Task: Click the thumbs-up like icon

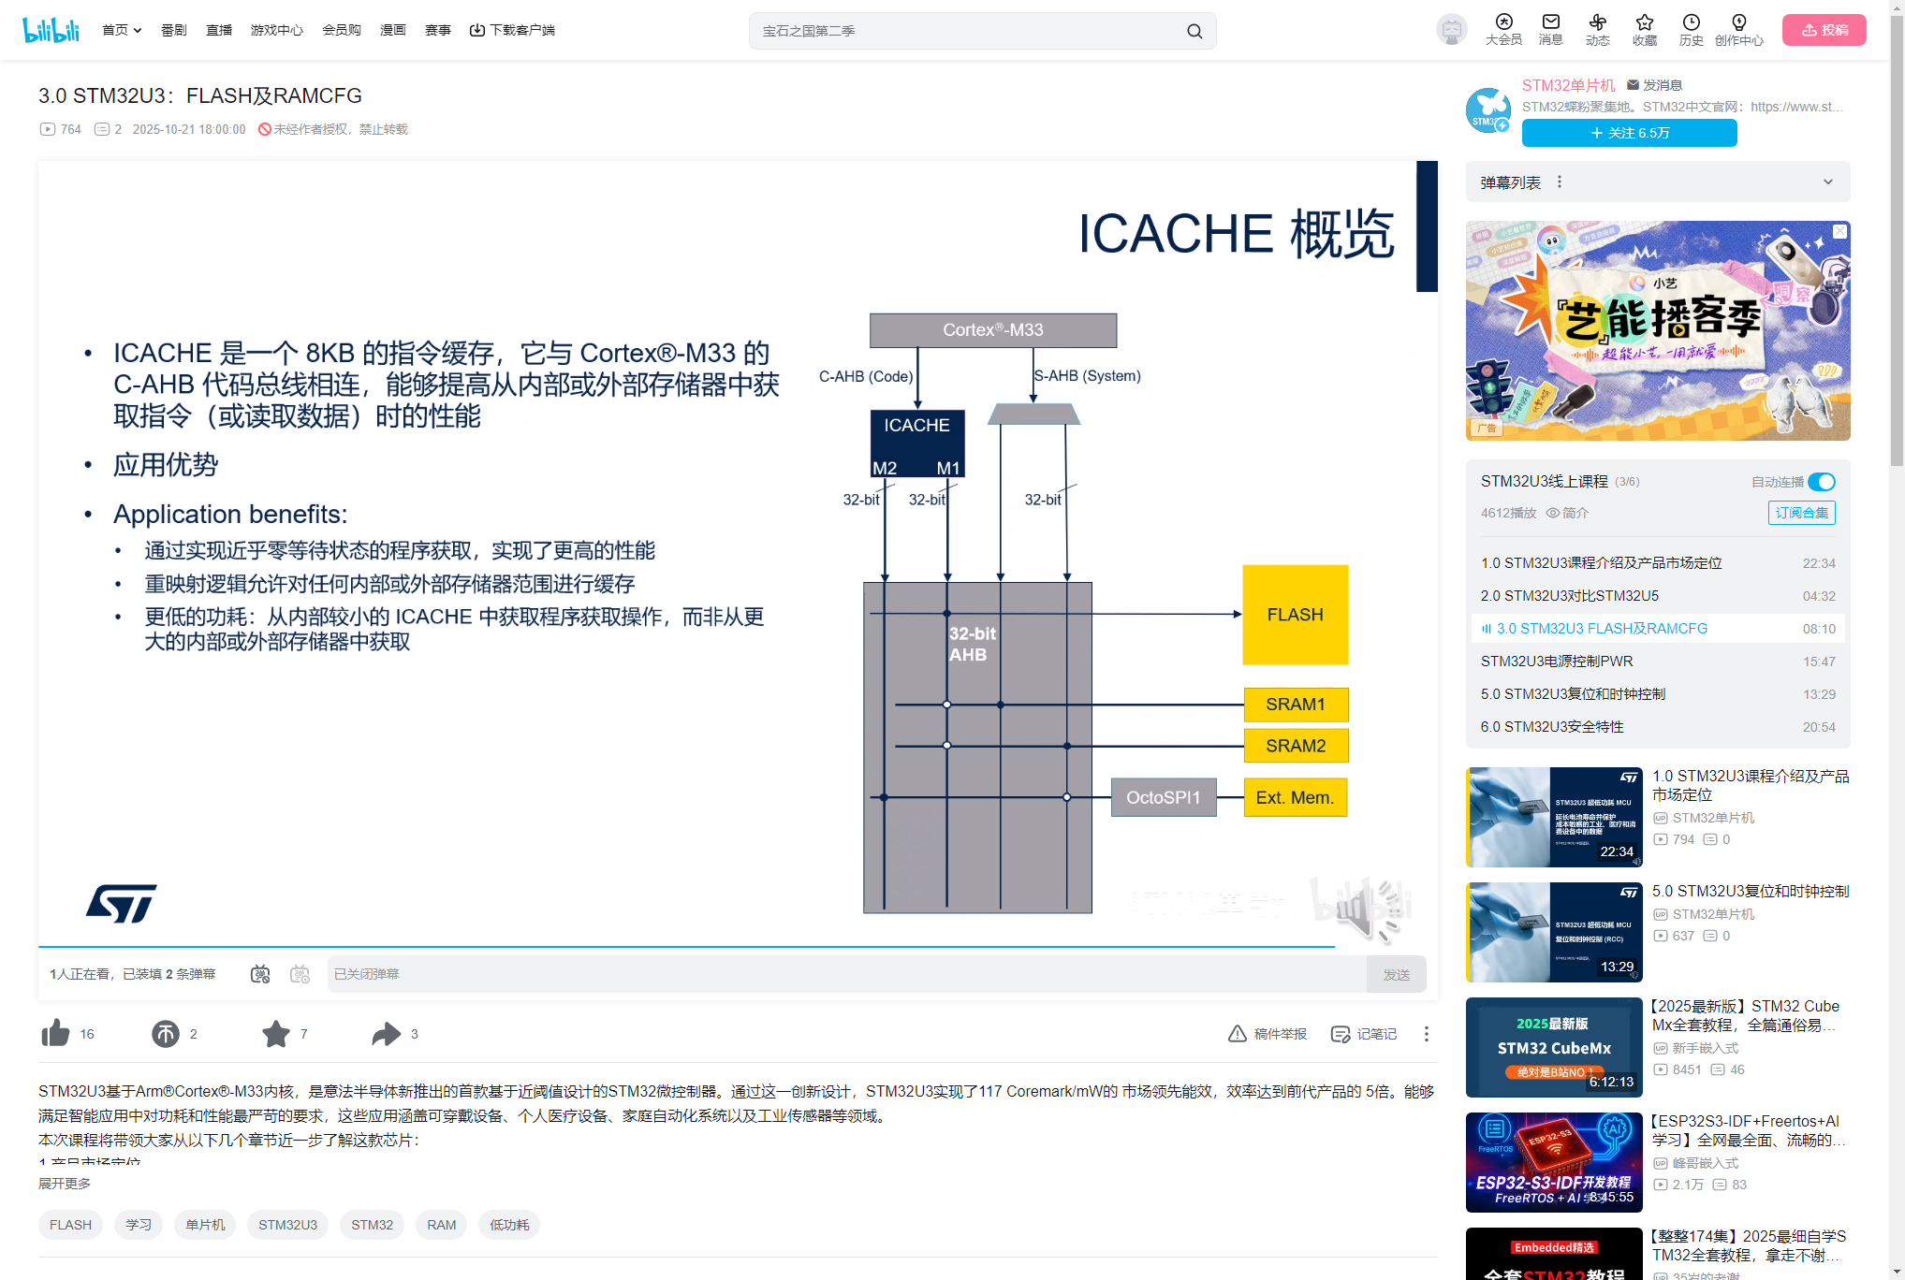Action: [56, 1033]
